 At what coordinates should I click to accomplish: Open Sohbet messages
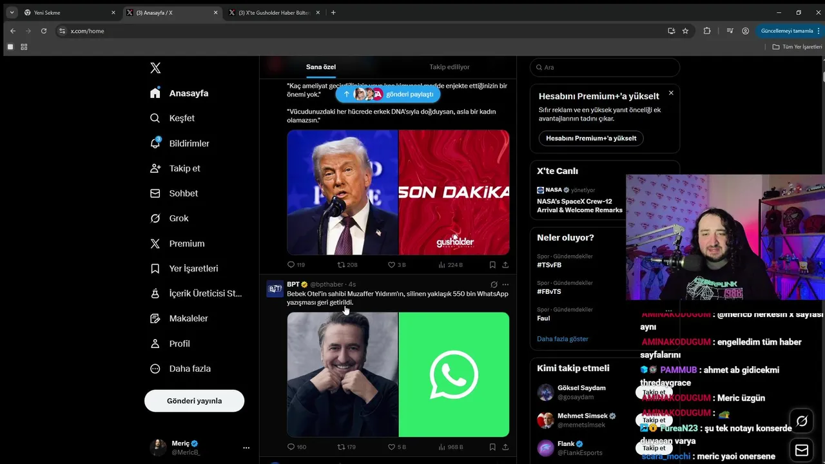[x=174, y=193]
